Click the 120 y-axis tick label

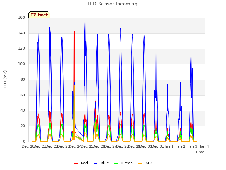click(22, 49)
